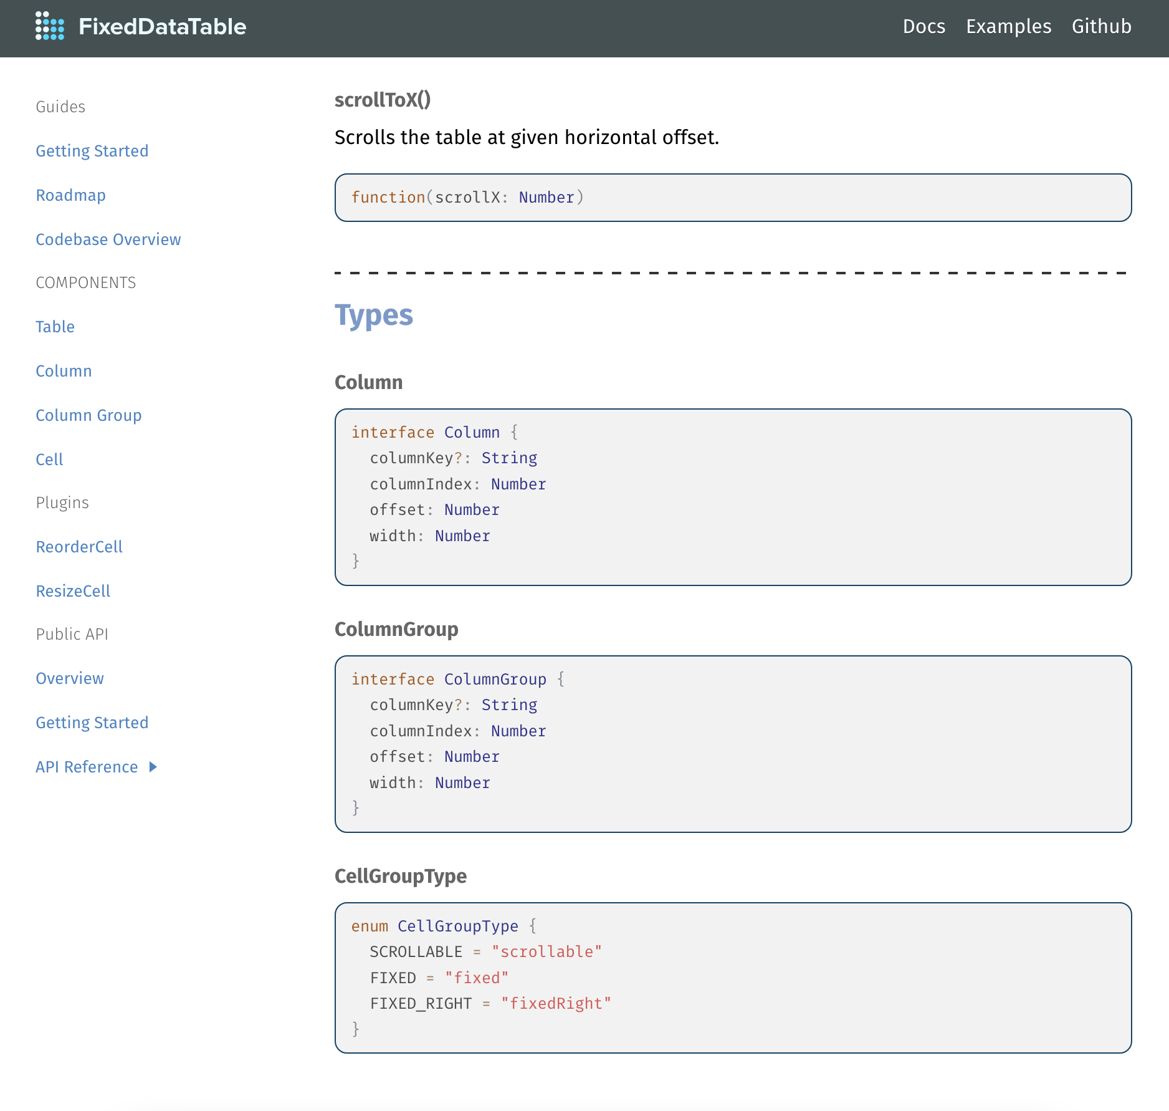Open the Roadmap guide

click(x=70, y=195)
